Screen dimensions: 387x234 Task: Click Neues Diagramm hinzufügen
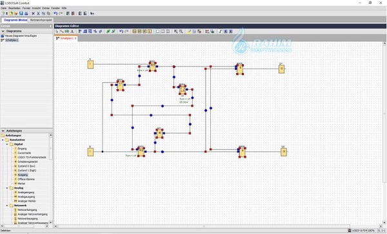pyautogui.click(x=21, y=36)
